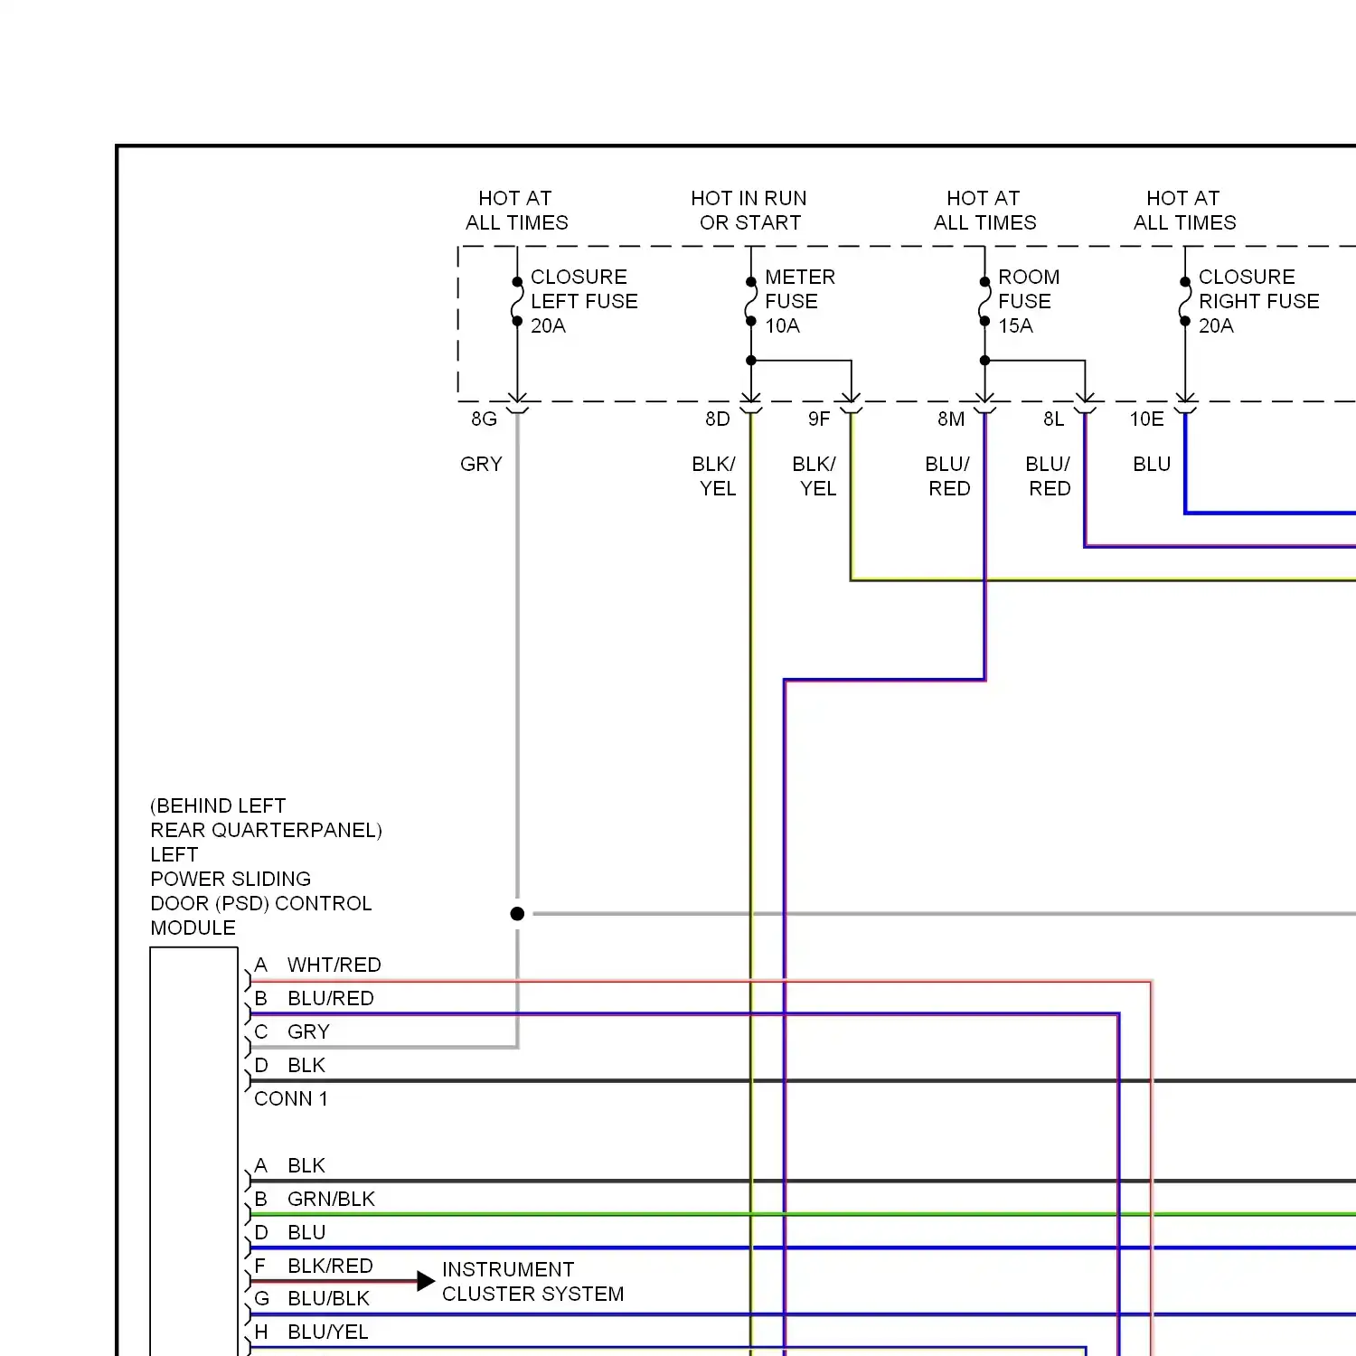The image size is (1356, 1356).
Task: Click the Closure Left fuse symbol
Action: coord(517,301)
